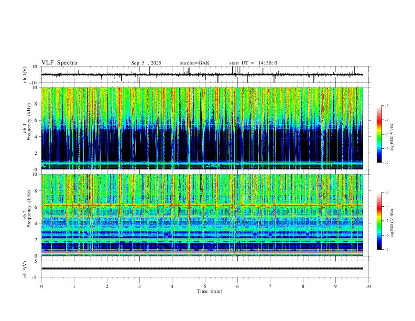Click the upper colorbar's log(PSD) unit label
Viewport: 415px width, 321px height.
point(392,137)
